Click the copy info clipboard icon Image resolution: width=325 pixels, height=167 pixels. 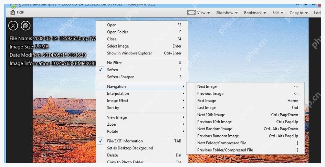(x=26, y=26)
